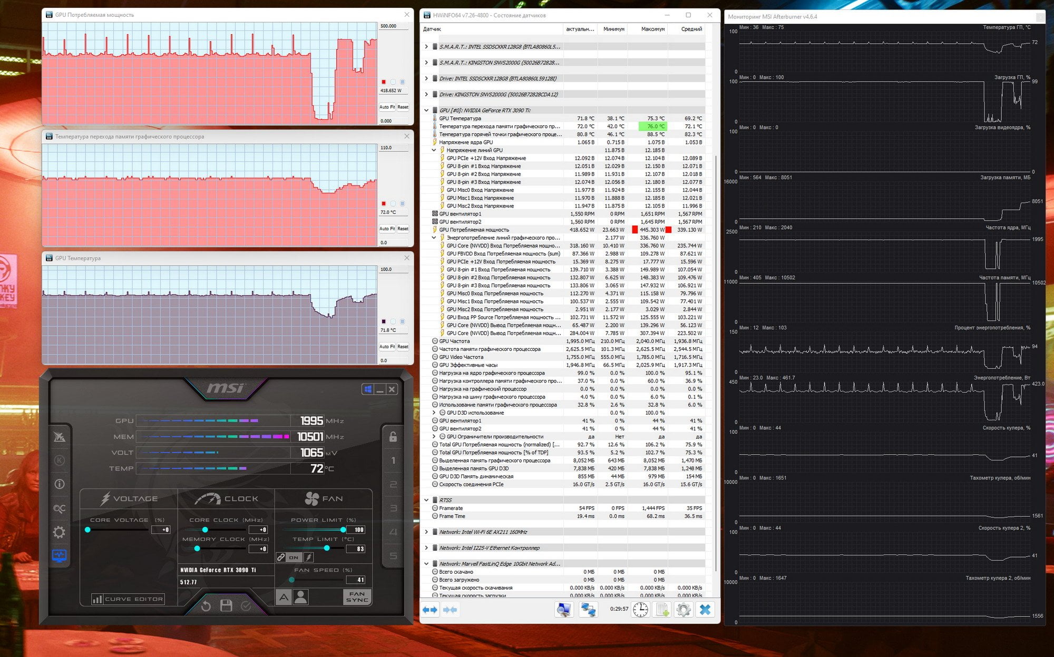Toggle the power/temp limit link button
This screenshot has height=657, width=1054.
tap(281, 557)
